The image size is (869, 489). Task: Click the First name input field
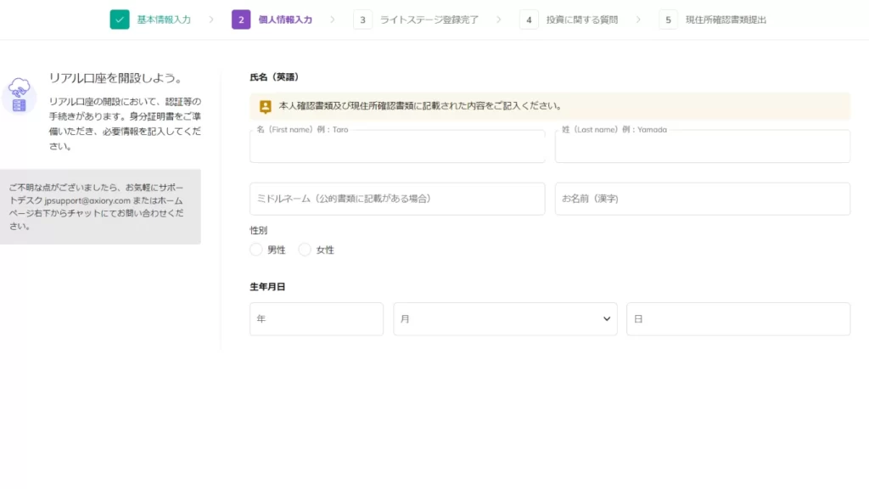396,146
